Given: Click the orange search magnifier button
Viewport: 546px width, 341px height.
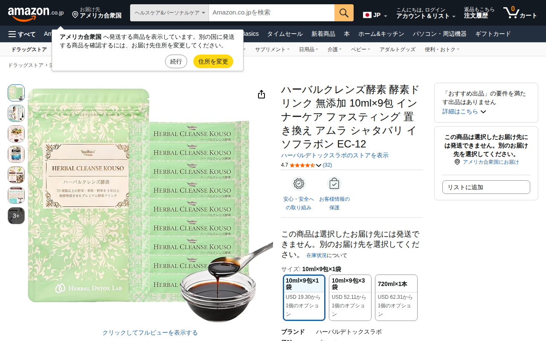Looking at the screenshot, I should pyautogui.click(x=344, y=13).
